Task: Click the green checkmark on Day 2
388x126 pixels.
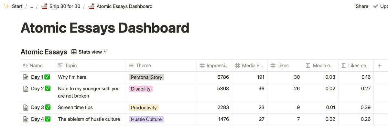Action: pyautogui.click(x=48, y=89)
